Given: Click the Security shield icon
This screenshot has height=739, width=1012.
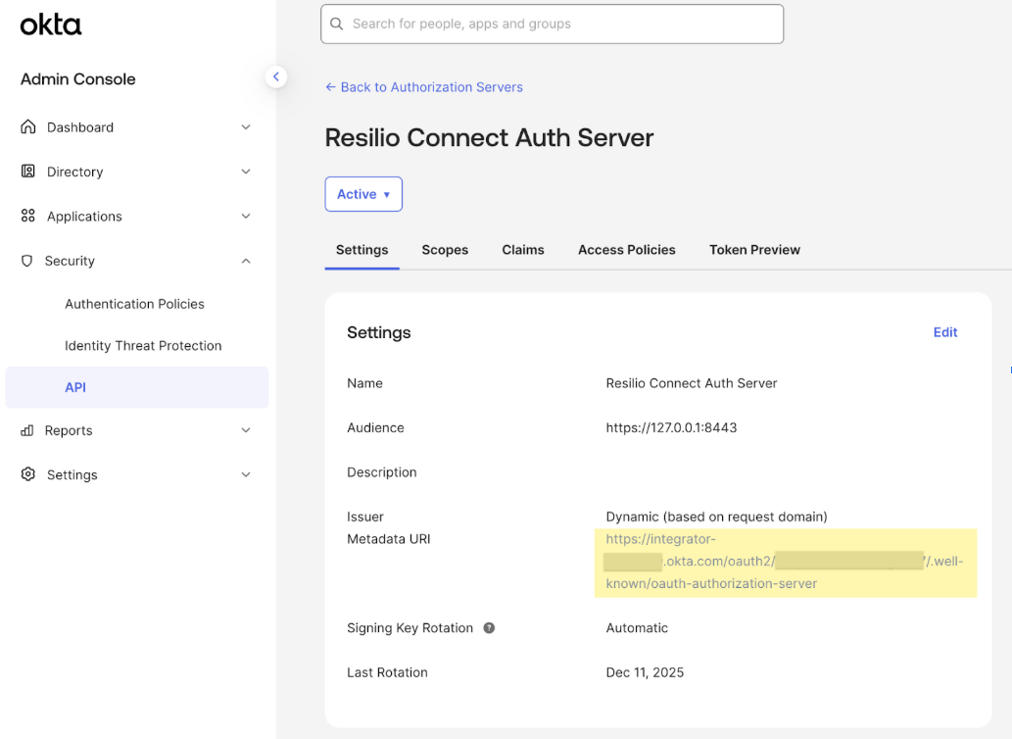Looking at the screenshot, I should pyautogui.click(x=27, y=261).
